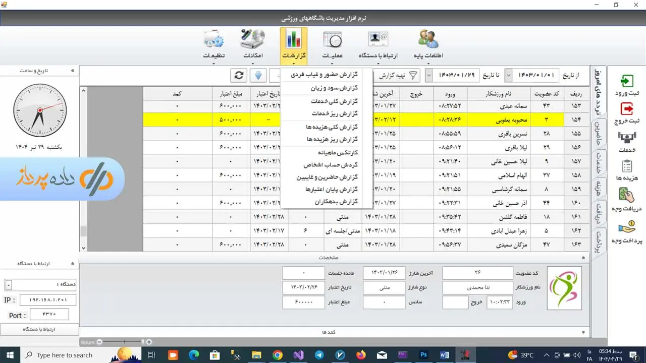
Task: Collapse the تاریخ و ساعت panel
Action: pyautogui.click(x=73, y=71)
